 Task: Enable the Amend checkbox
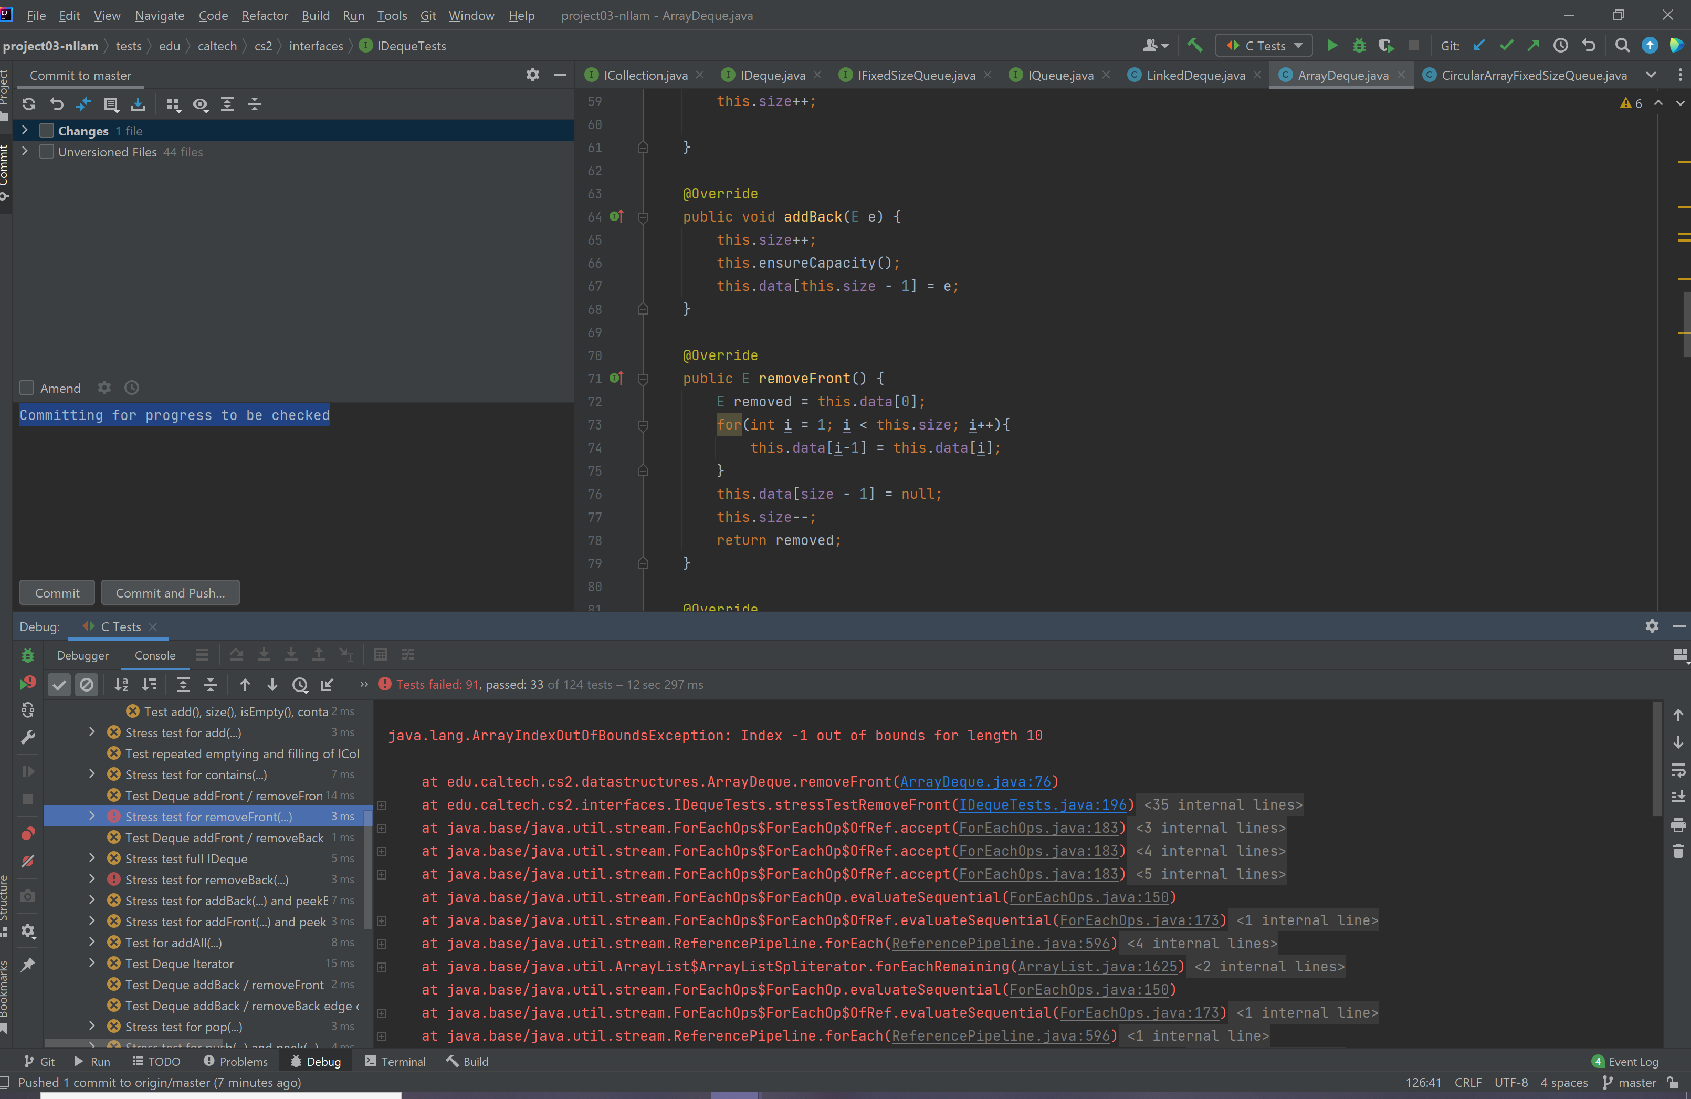pos(27,388)
